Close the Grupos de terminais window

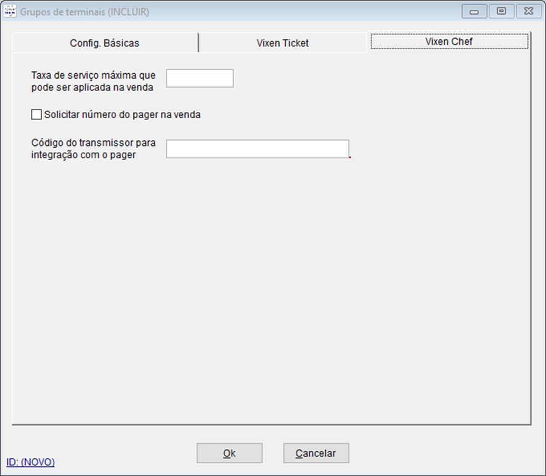tap(529, 11)
